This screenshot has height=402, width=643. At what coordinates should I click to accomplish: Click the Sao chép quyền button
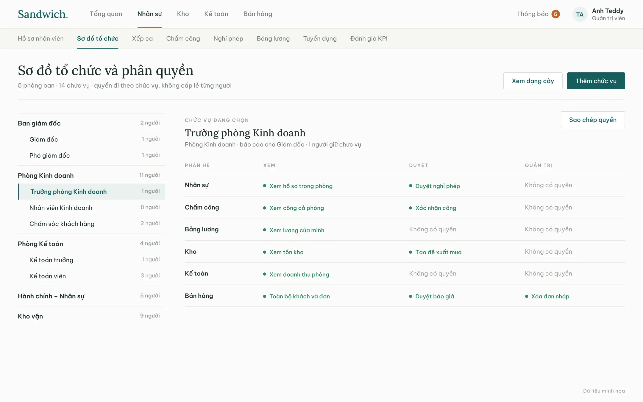point(593,120)
